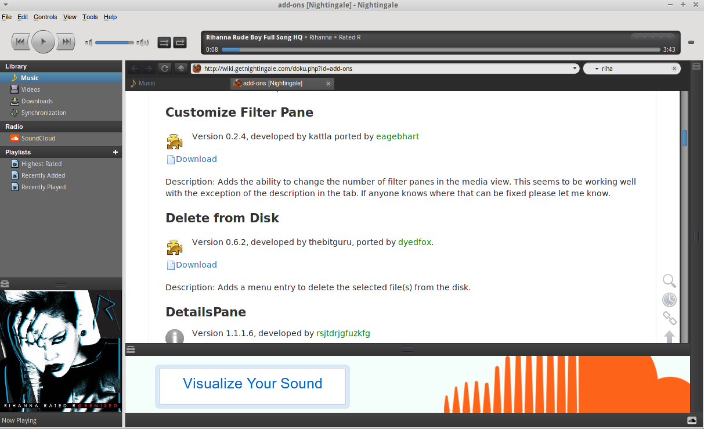Click the wiki backlinks chain icon
Screen dimensions: 704x429
[x=669, y=318]
